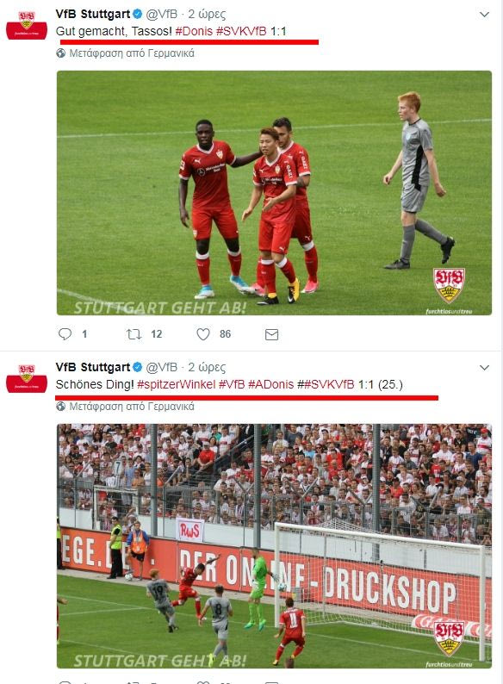Send first tweet via direct message envelope
The width and height of the screenshot is (503, 684).
point(272,334)
